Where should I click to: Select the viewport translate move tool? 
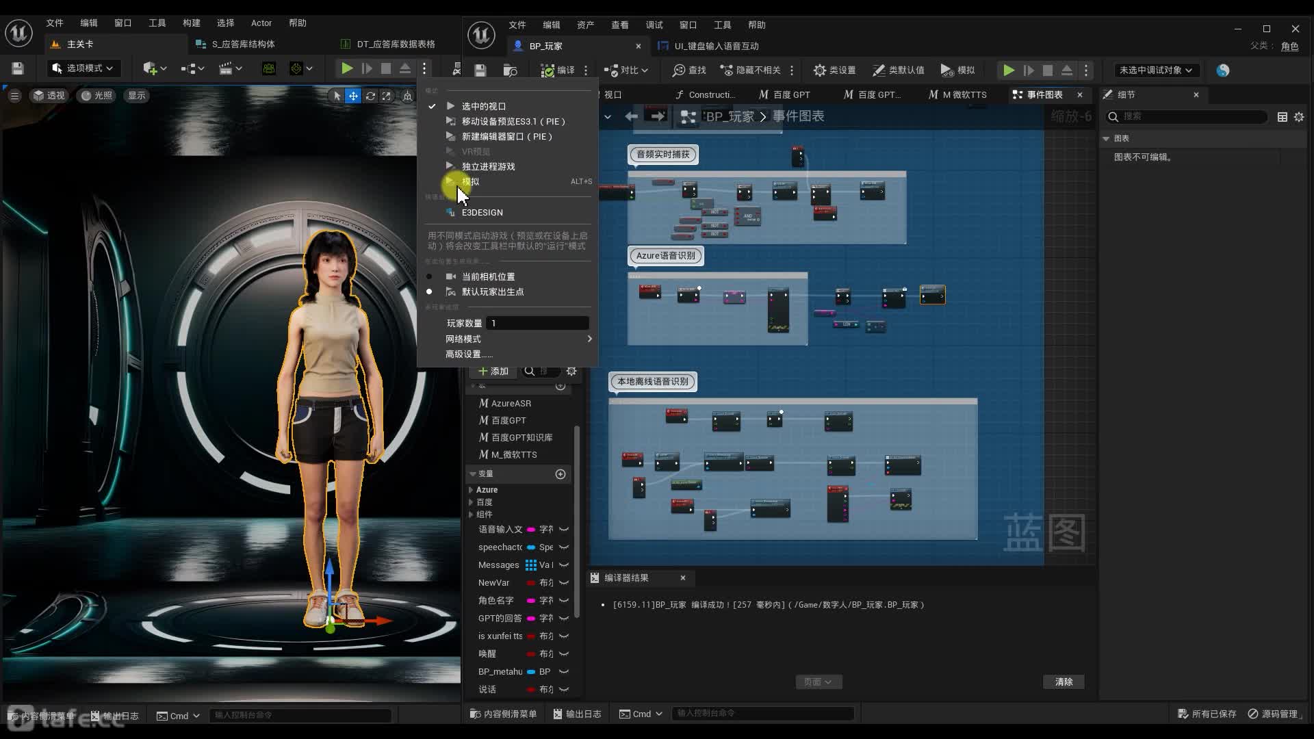353,96
